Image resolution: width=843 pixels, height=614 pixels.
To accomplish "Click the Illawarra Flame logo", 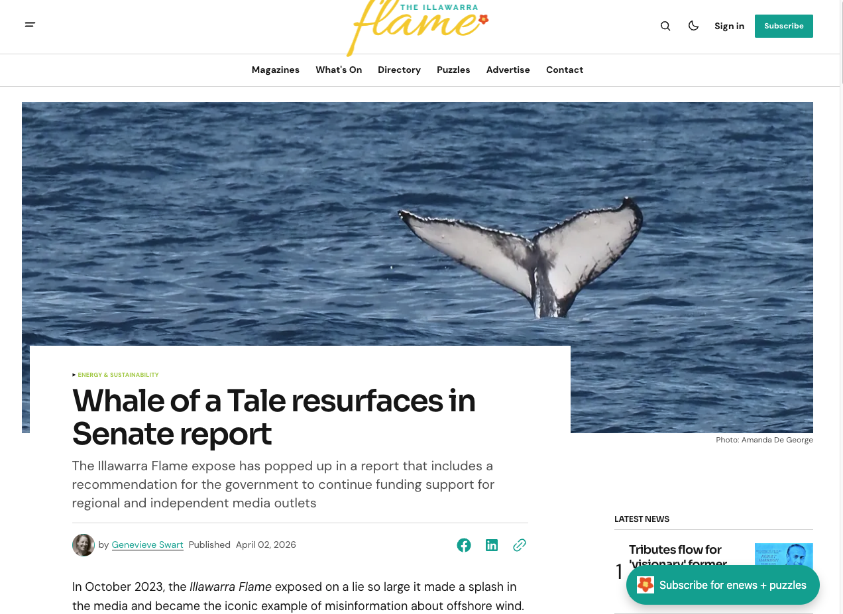I will (418, 26).
